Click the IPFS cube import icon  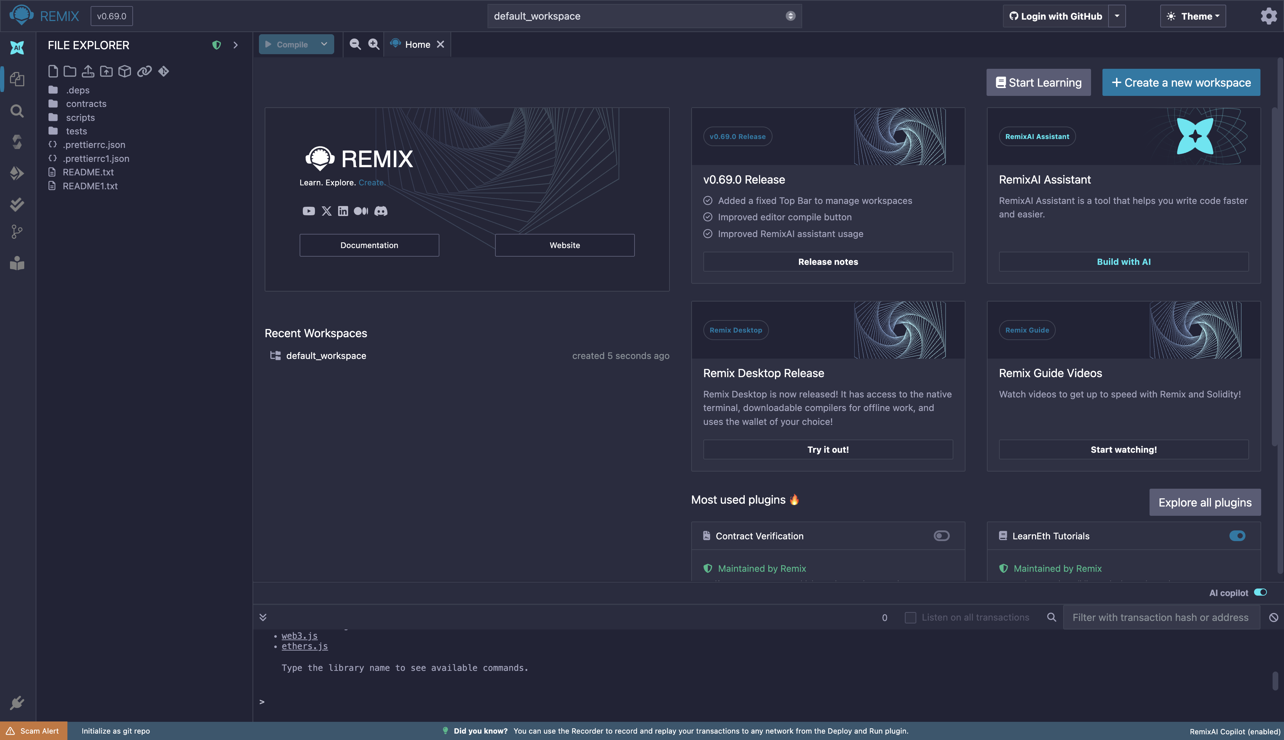124,71
